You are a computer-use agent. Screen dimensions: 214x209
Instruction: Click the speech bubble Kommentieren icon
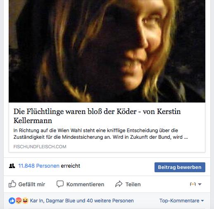[x=60, y=184]
